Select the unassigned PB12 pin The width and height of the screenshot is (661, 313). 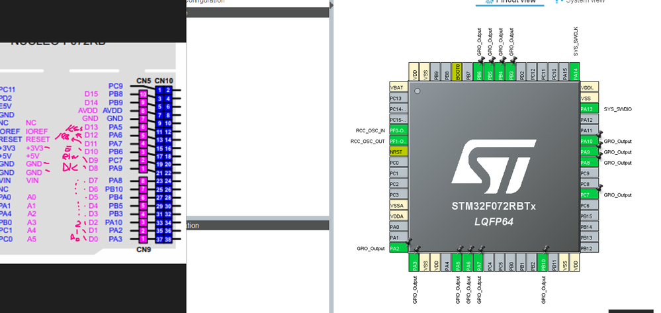[x=590, y=248]
